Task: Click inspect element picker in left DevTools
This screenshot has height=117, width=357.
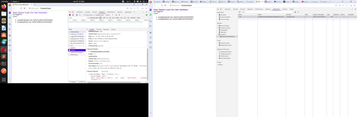Action: tap(70, 12)
